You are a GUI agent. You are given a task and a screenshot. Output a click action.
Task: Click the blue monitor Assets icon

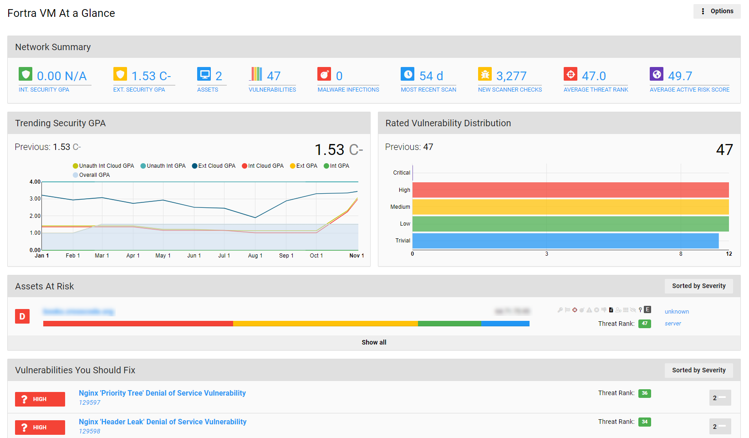coord(204,74)
